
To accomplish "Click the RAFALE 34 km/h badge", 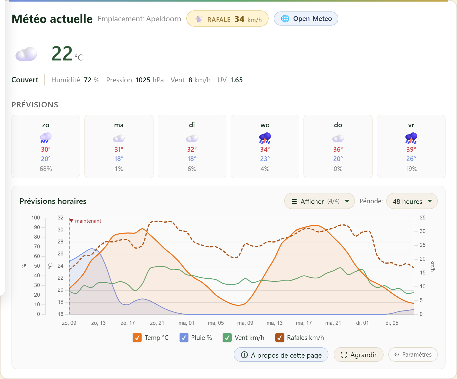I will pos(227,19).
